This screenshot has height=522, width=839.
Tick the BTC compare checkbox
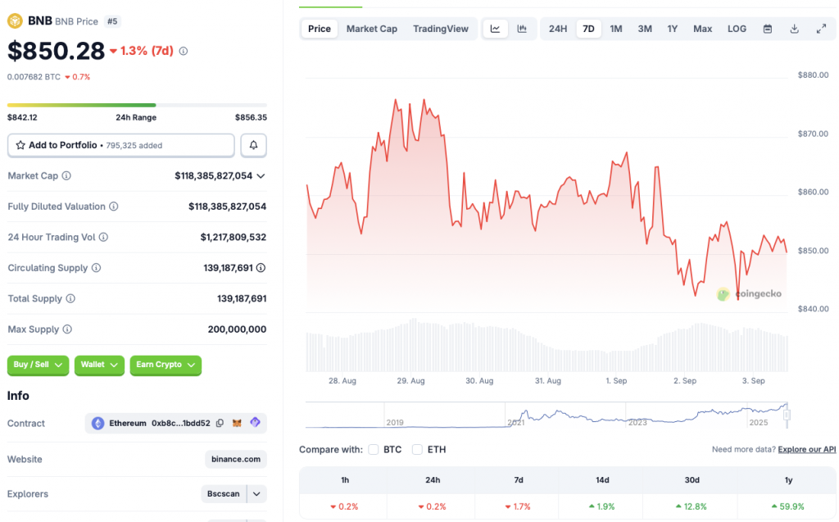tap(374, 450)
